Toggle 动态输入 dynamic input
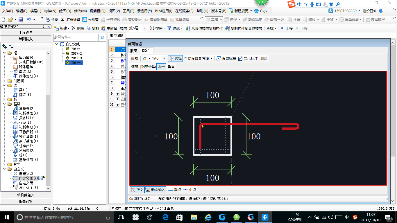This screenshot has height=223, width=397. (x=155, y=190)
